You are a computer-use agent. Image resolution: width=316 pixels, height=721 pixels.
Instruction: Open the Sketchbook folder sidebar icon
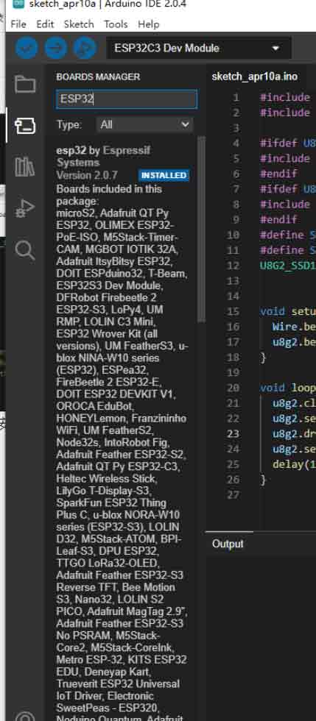25,84
